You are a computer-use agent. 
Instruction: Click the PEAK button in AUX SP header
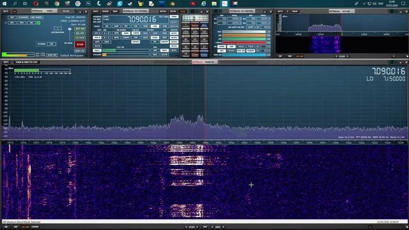click(295, 11)
